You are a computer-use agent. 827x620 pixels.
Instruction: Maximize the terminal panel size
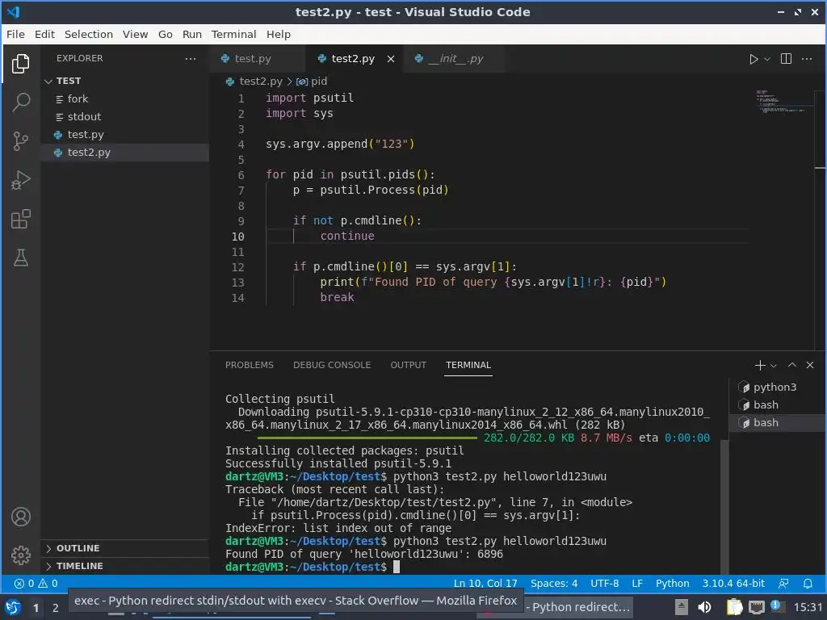[792, 365]
